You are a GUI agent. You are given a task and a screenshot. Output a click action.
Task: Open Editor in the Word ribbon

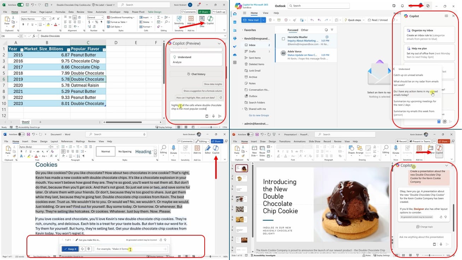pyautogui.click(x=207, y=150)
